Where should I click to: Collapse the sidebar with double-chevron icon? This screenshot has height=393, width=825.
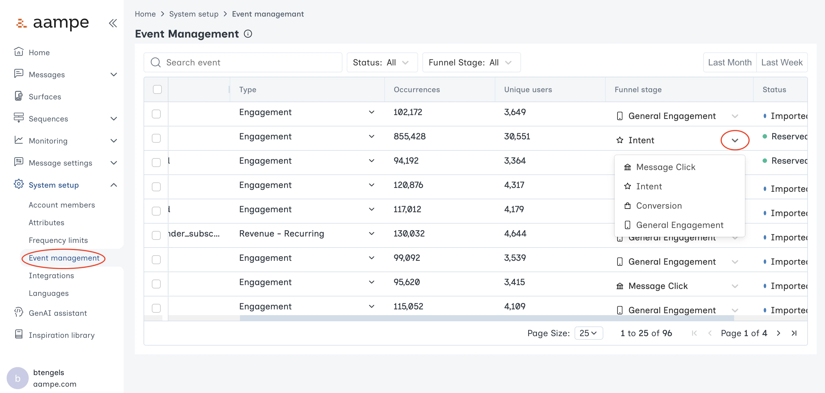pyautogui.click(x=113, y=23)
